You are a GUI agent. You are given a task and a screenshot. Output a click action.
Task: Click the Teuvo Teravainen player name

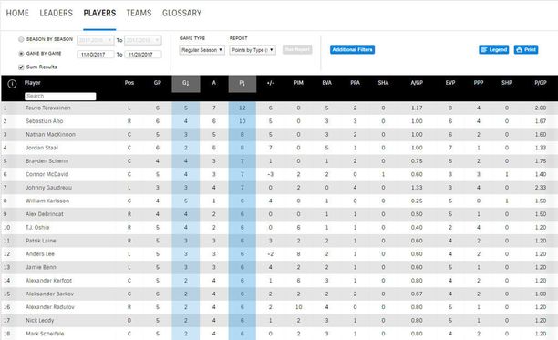pyautogui.click(x=48, y=108)
